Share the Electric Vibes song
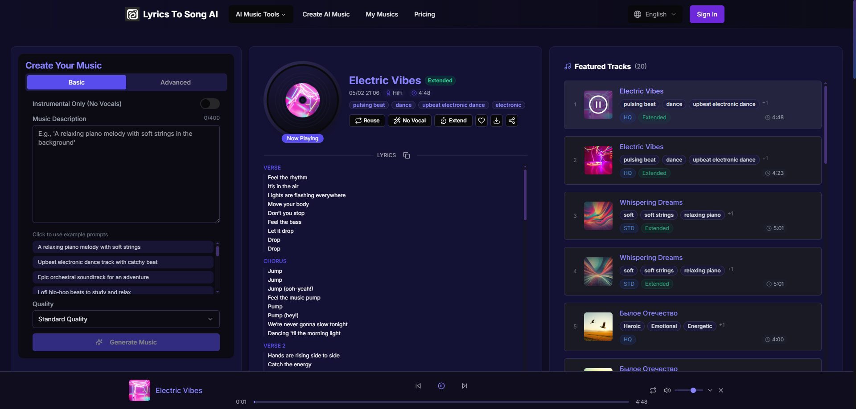 [x=511, y=121]
